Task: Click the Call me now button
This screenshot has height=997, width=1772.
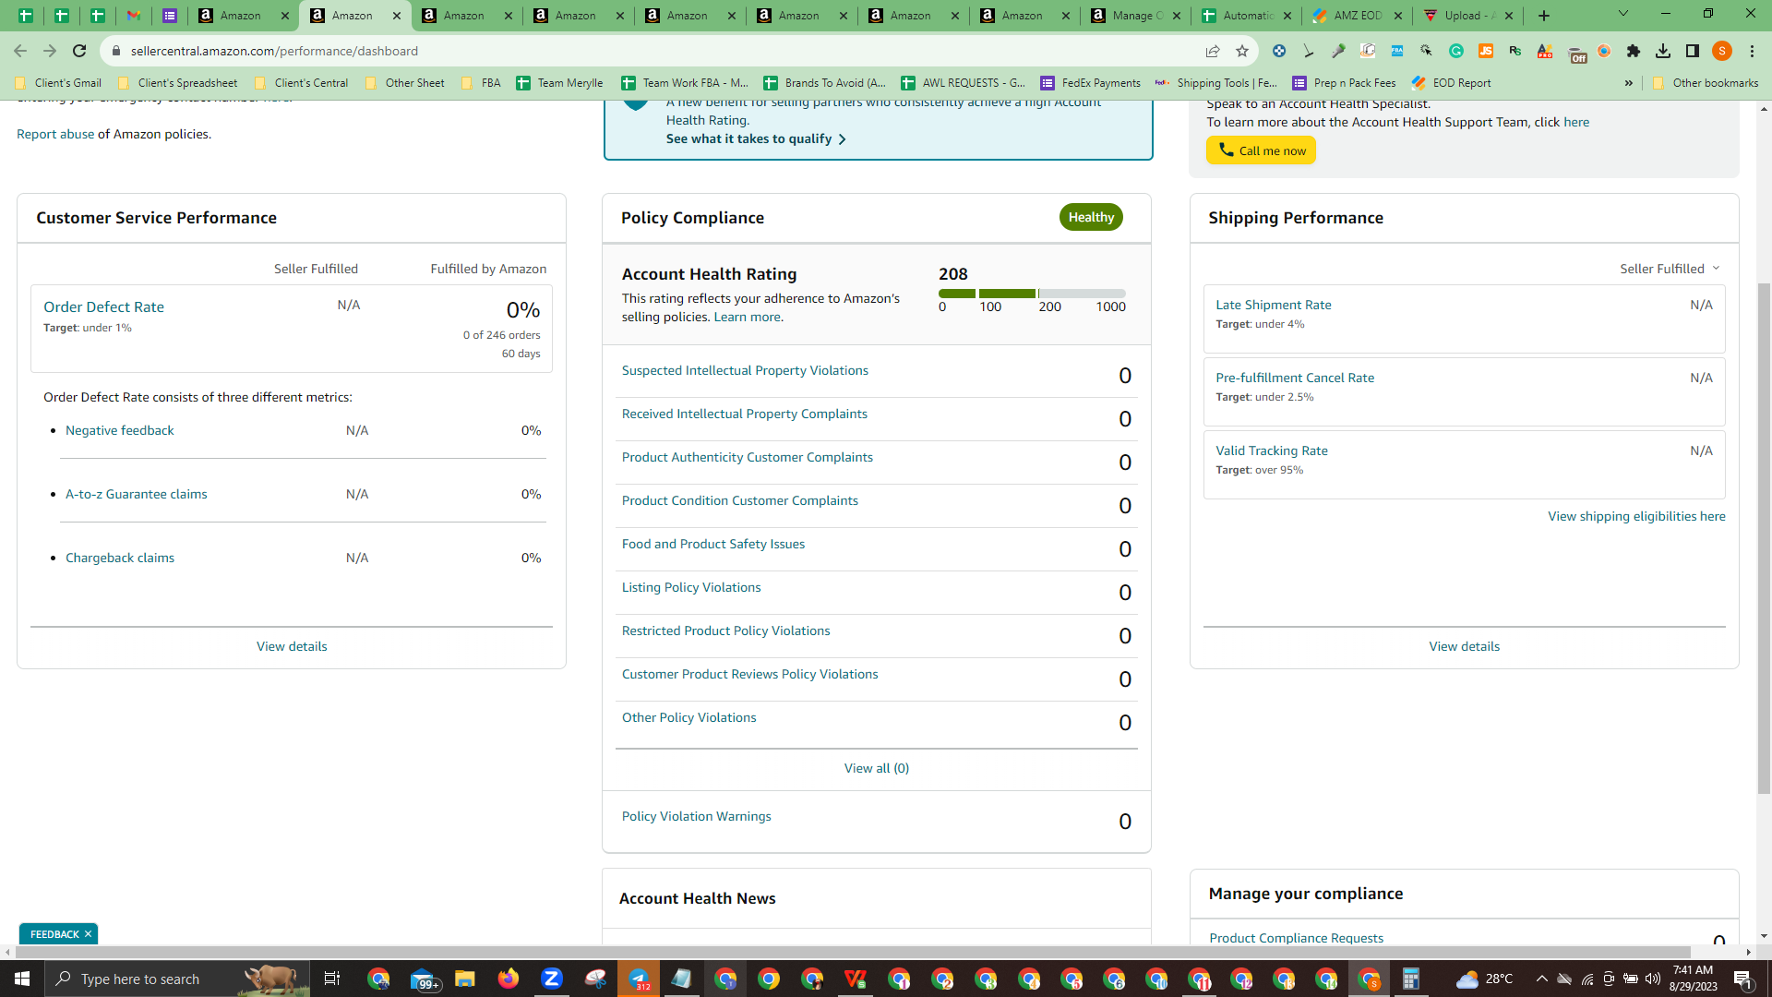Action: (1261, 150)
